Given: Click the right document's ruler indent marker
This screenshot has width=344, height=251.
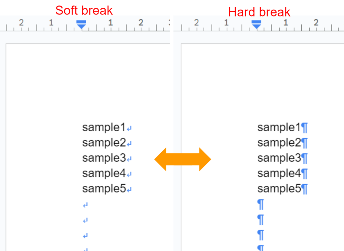Looking at the screenshot, I should click(256, 24).
